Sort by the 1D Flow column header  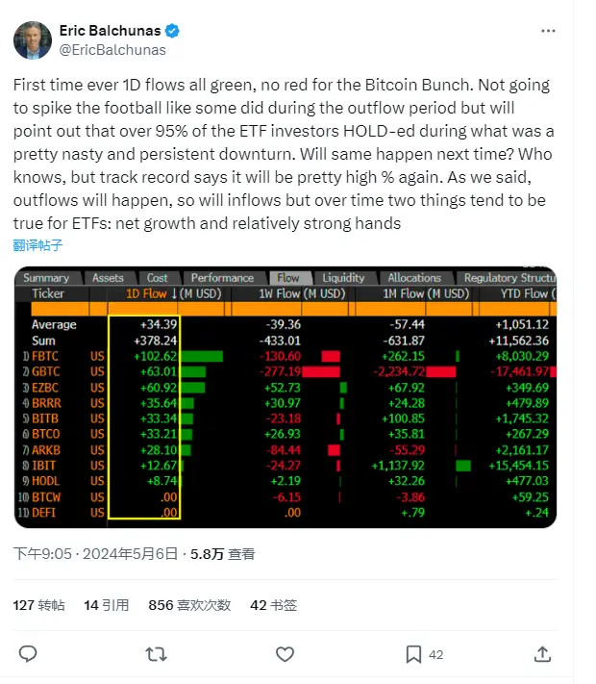coord(146,293)
